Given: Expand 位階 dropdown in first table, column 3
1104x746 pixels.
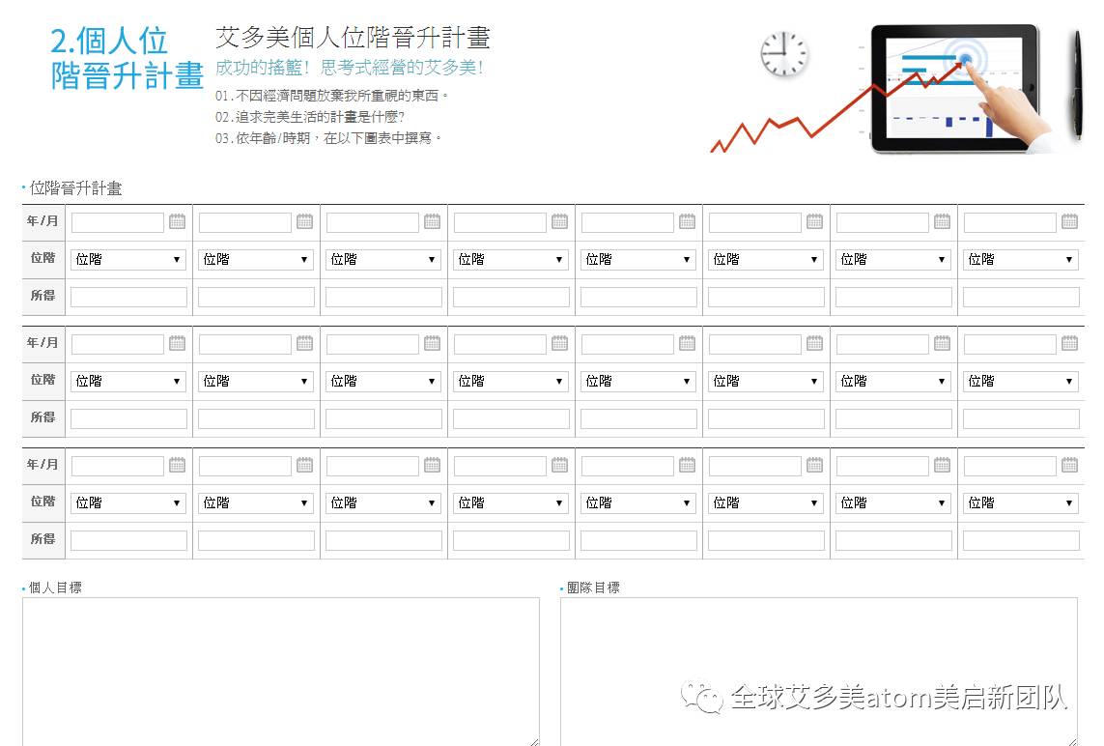Looking at the screenshot, I should pos(383,259).
